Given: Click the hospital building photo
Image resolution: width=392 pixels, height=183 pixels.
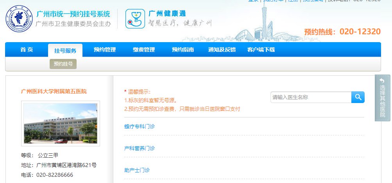Looking at the screenshot, I should pos(61,123).
